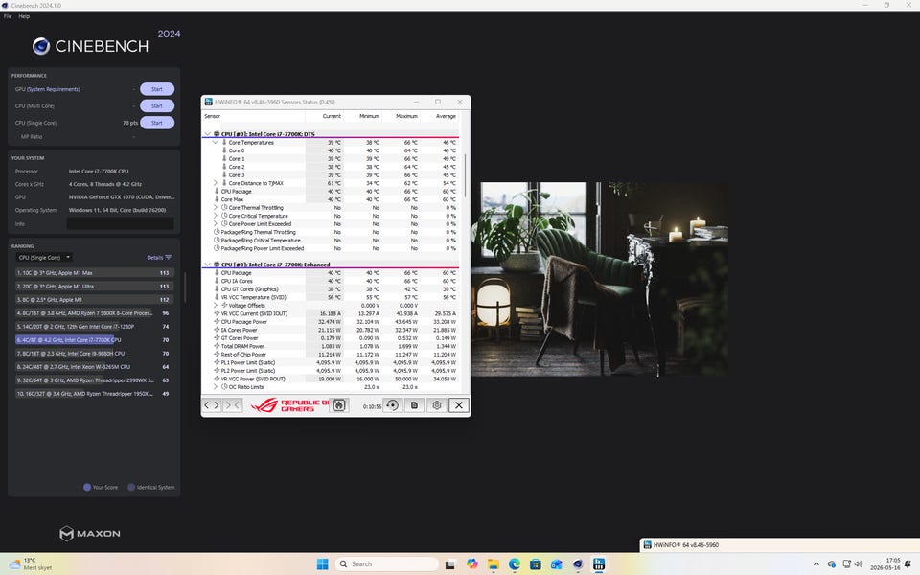
Task: Open File Explorer from the taskbar
Action: (493, 563)
